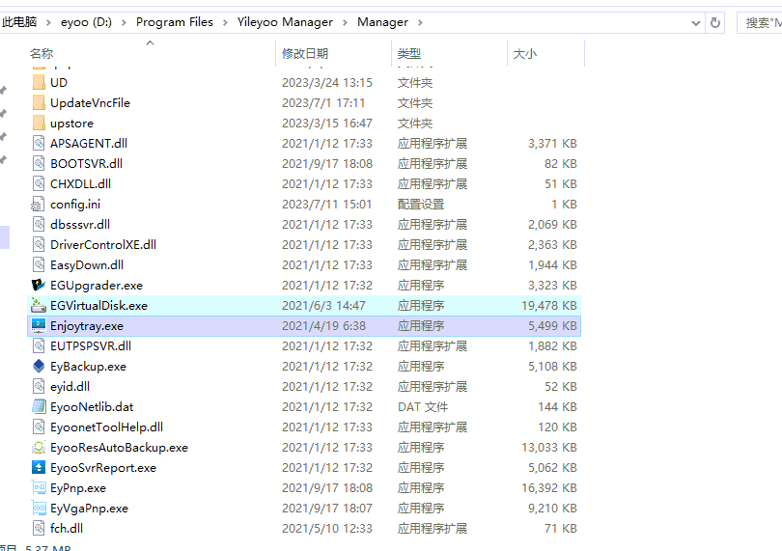Go to Yileyoo Manager in the breadcrumb
The image size is (782, 551).
[x=285, y=22]
